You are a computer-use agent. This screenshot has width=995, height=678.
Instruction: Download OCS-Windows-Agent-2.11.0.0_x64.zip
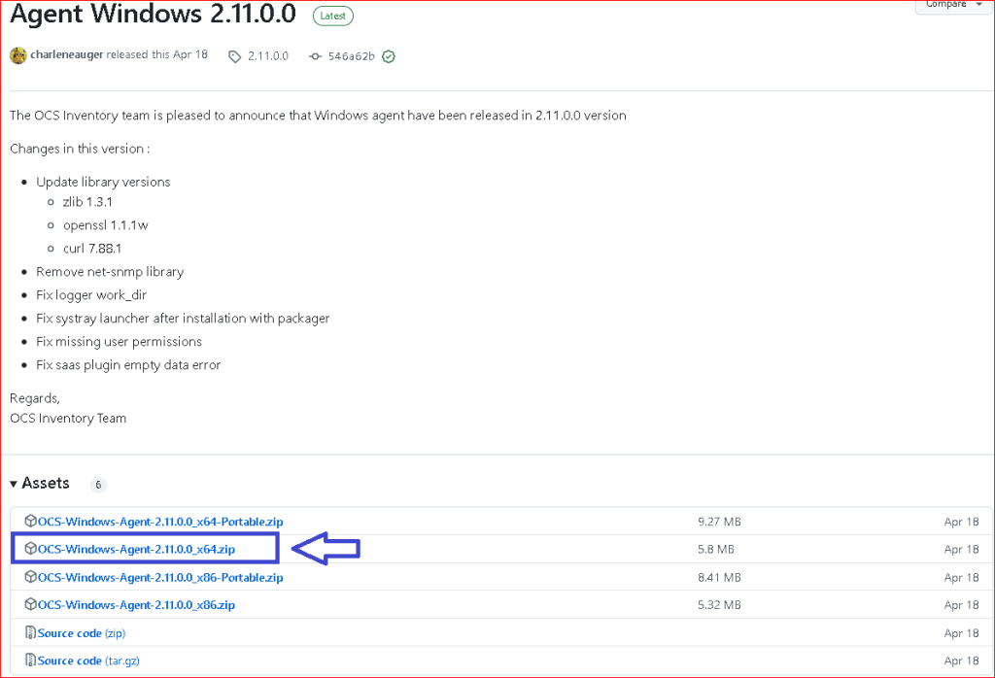(136, 549)
